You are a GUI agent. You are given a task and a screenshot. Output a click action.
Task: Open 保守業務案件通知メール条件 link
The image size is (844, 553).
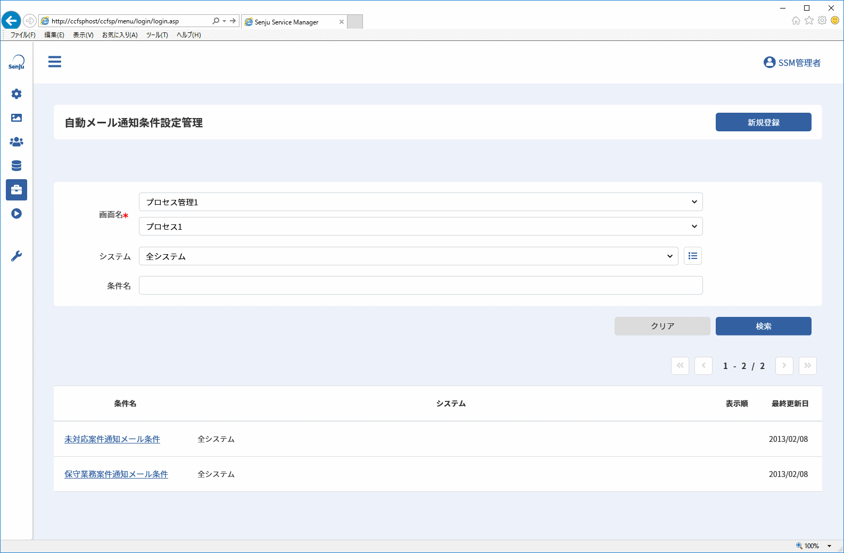[x=116, y=474]
